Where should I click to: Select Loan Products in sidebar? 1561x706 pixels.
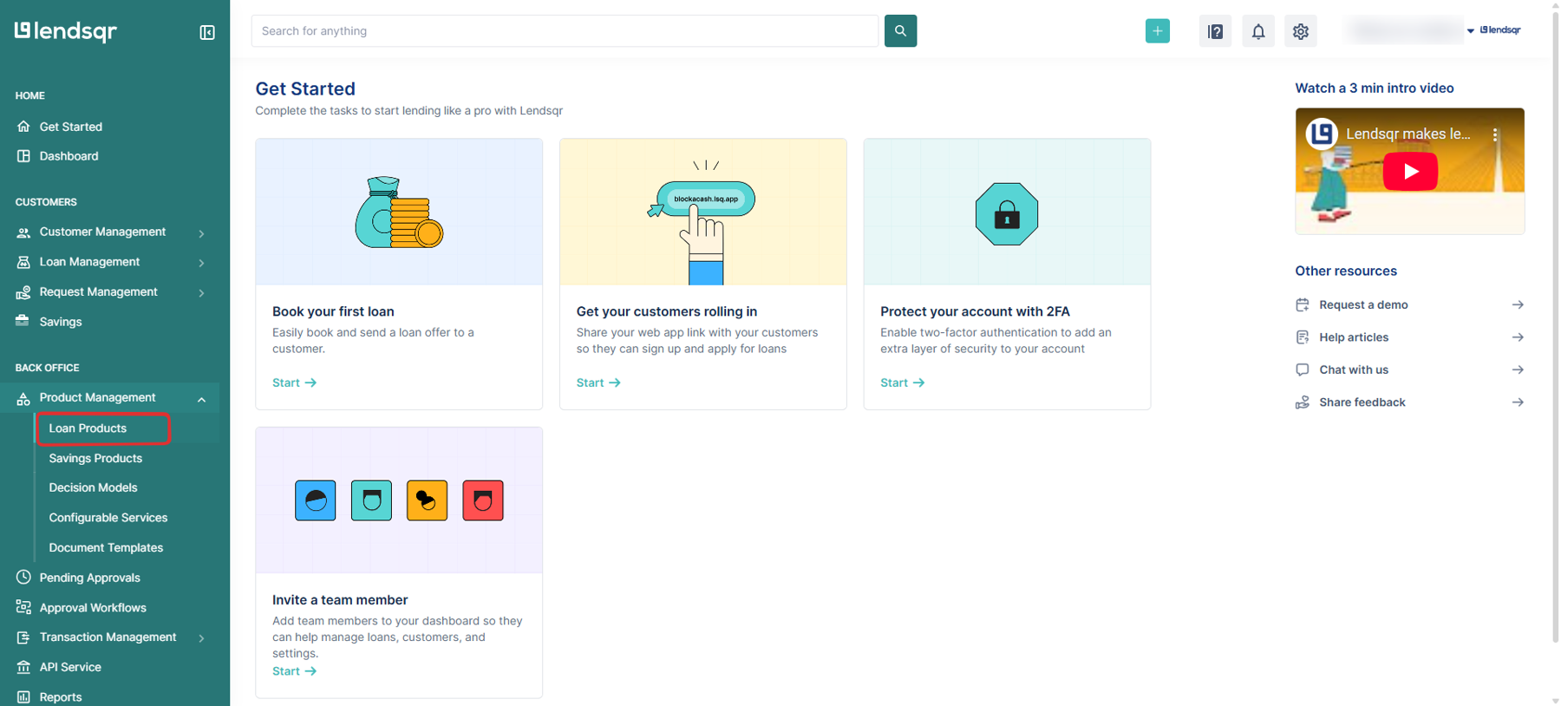pos(88,428)
